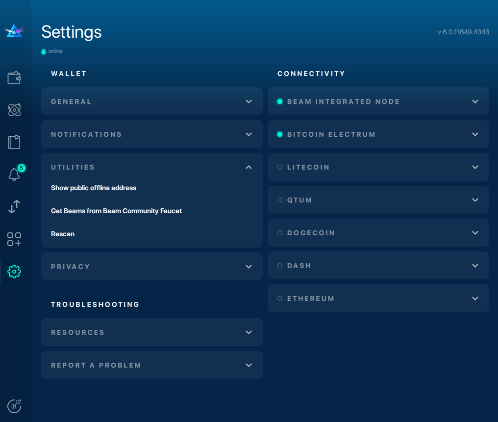Click the green lock online icon

point(44,51)
